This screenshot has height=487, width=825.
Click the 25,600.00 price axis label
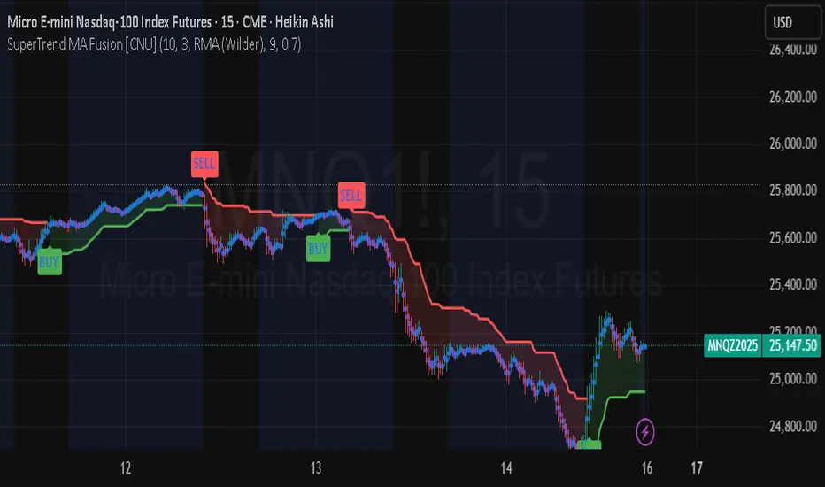[793, 237]
